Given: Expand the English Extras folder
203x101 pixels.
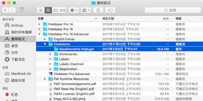Looking at the screenshot, I should [45, 39].
